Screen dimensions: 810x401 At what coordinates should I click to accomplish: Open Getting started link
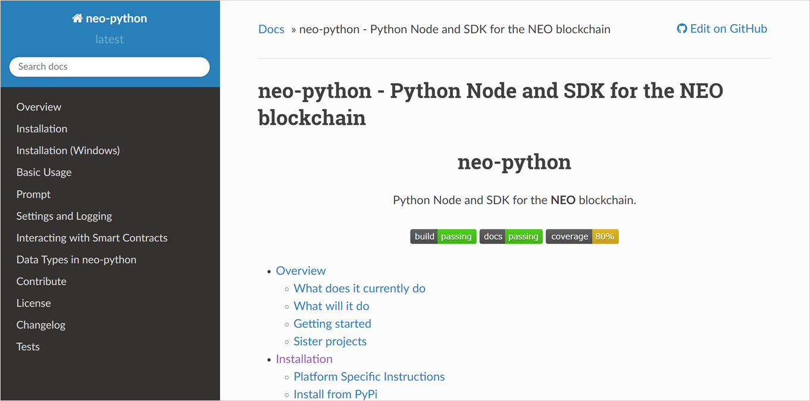tap(332, 324)
